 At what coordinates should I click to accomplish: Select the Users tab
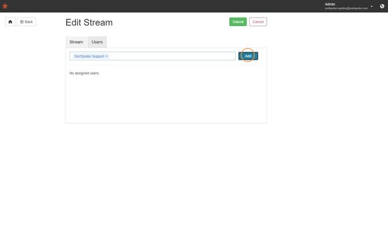click(97, 42)
